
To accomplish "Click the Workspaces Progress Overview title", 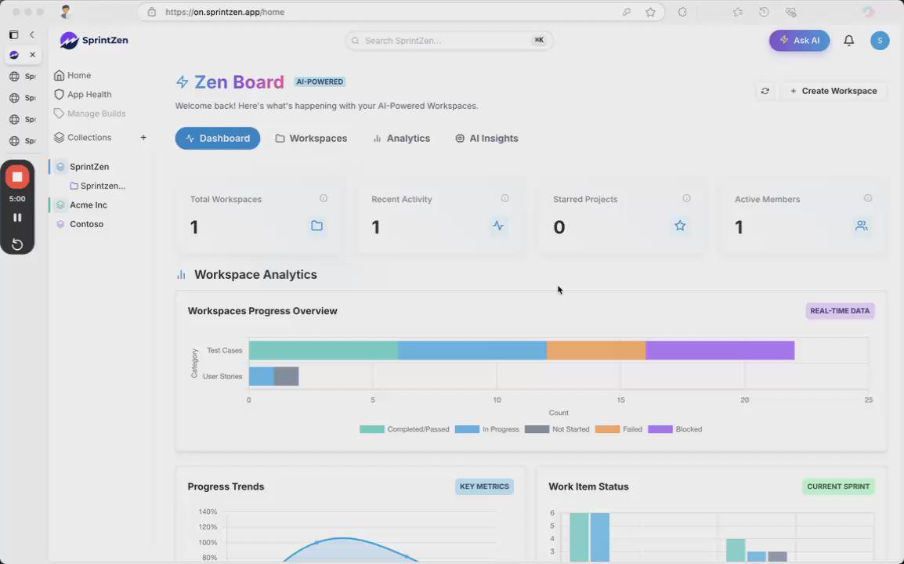I will 262,311.
